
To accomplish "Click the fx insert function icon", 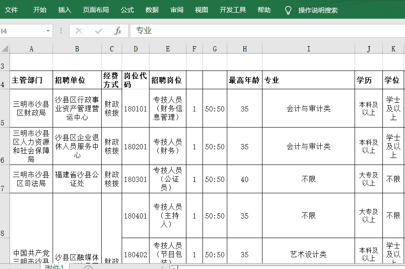I will (x=118, y=31).
